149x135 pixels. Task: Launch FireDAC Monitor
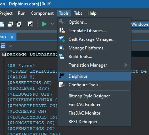click(94, 113)
